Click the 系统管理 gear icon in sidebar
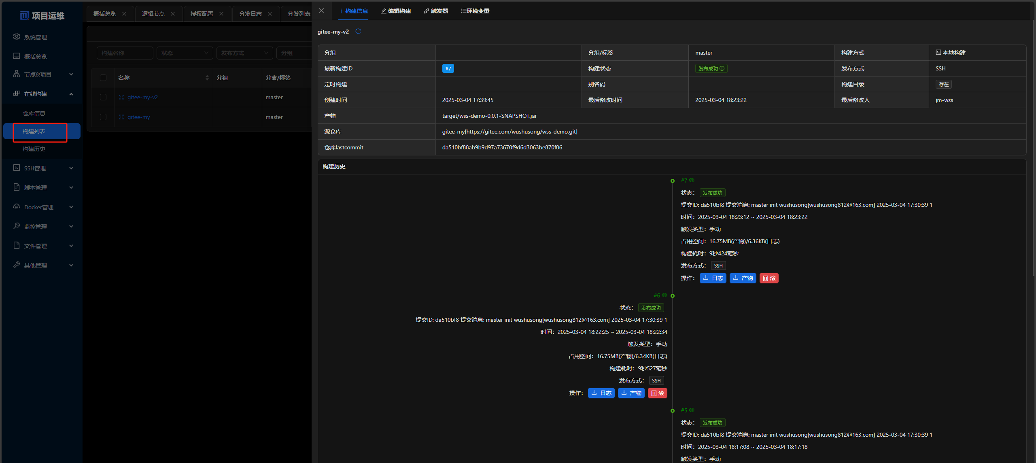This screenshot has height=463, width=1036. click(x=17, y=37)
